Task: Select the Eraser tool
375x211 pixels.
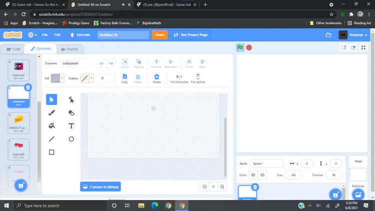Action: (71, 112)
